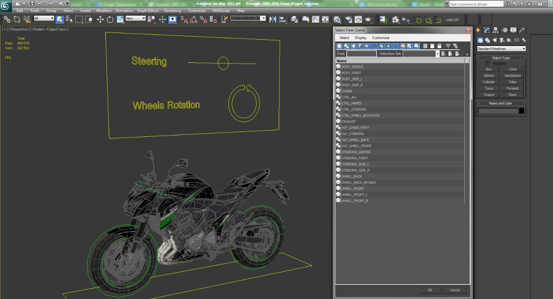The width and height of the screenshot is (553, 299).
Task: Select the Shapes category in Create panel
Action: coord(488,40)
